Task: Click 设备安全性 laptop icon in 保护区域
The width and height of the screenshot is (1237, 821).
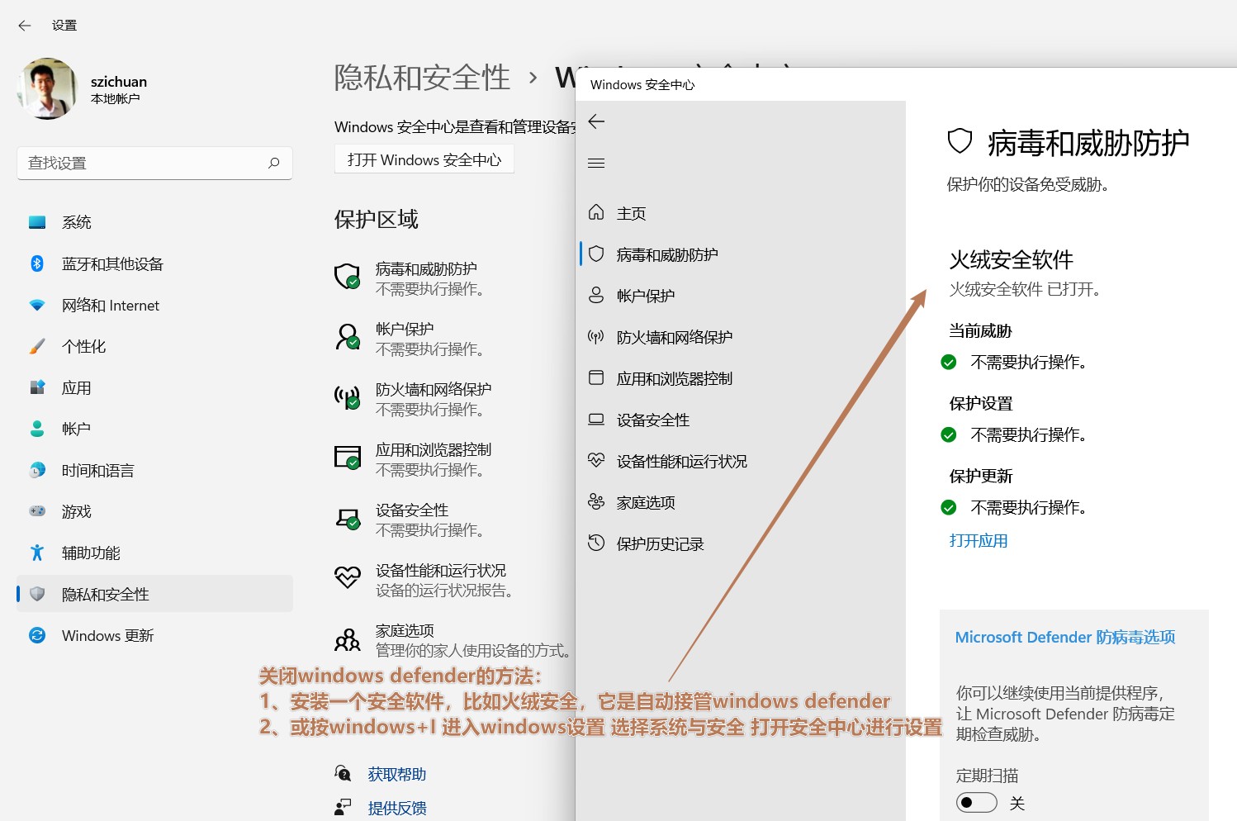Action: point(348,519)
